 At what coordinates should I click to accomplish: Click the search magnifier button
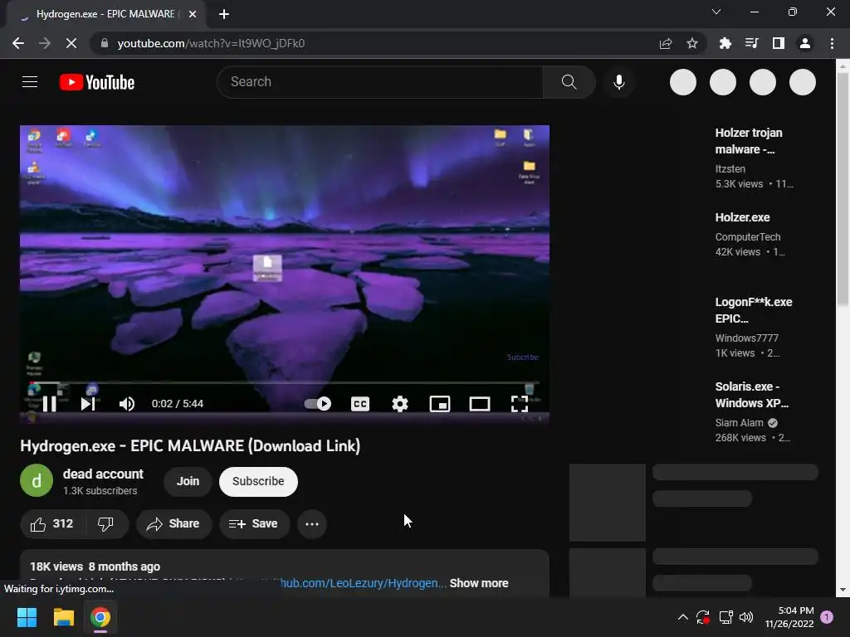[569, 82]
